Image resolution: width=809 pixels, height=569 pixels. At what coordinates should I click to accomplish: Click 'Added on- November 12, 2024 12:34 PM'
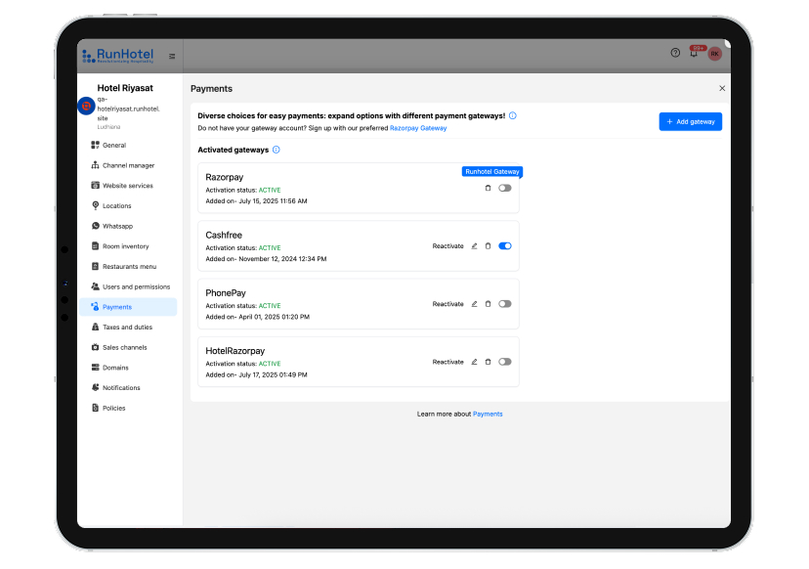(266, 259)
